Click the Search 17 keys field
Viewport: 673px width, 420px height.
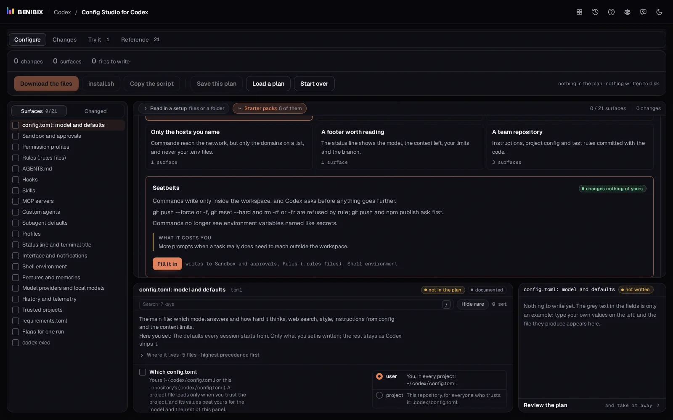tap(296, 304)
